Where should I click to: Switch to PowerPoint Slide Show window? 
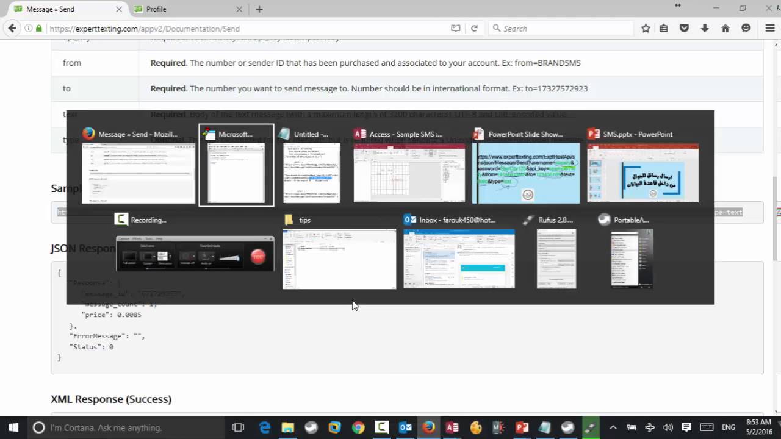click(x=526, y=165)
